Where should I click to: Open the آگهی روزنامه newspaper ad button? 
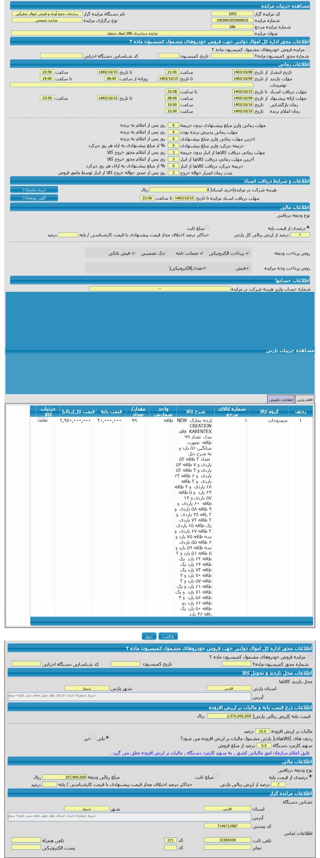coord(34,198)
